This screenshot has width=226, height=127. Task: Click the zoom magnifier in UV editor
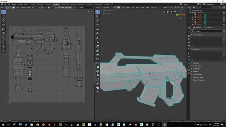[91, 12]
